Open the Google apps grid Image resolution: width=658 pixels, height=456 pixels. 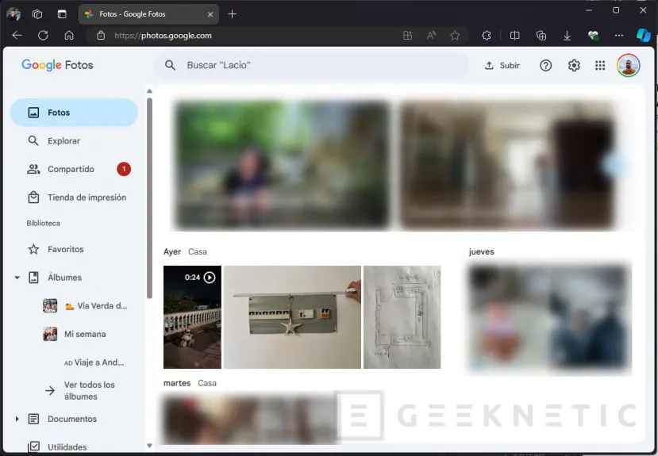pyautogui.click(x=600, y=65)
